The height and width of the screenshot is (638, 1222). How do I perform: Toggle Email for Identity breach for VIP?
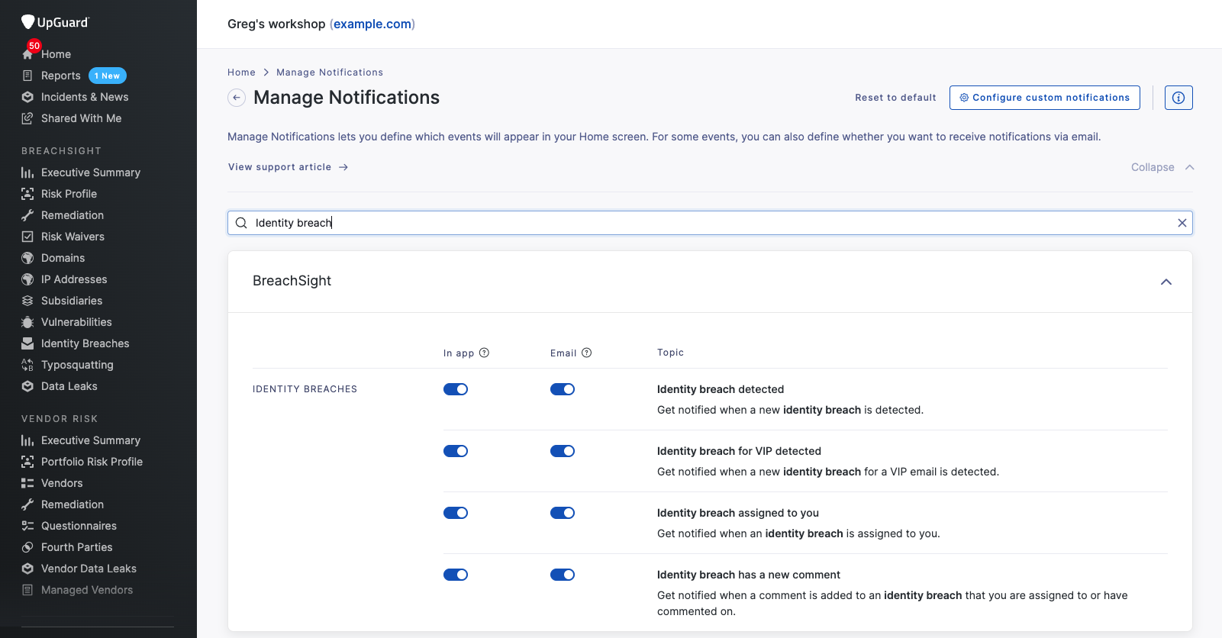pyautogui.click(x=563, y=451)
